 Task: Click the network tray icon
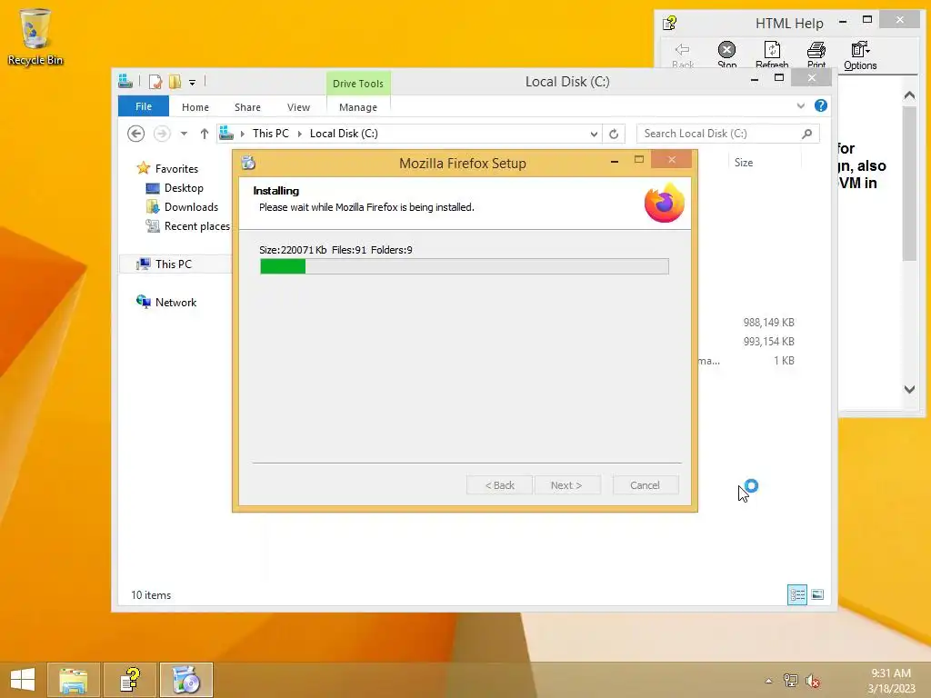[x=790, y=681]
